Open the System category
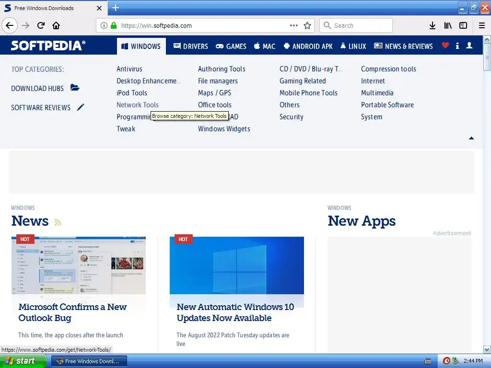 (x=372, y=117)
